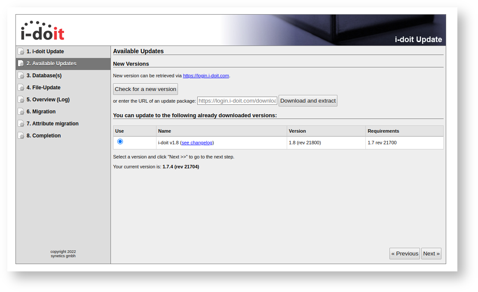
Task: Click the page icon beside '3. Database(s)'
Action: tap(21, 76)
